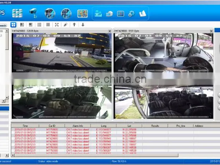220x165 pixels.
Task: Open the alarm monitor screen icon
Action: tap(121, 14)
